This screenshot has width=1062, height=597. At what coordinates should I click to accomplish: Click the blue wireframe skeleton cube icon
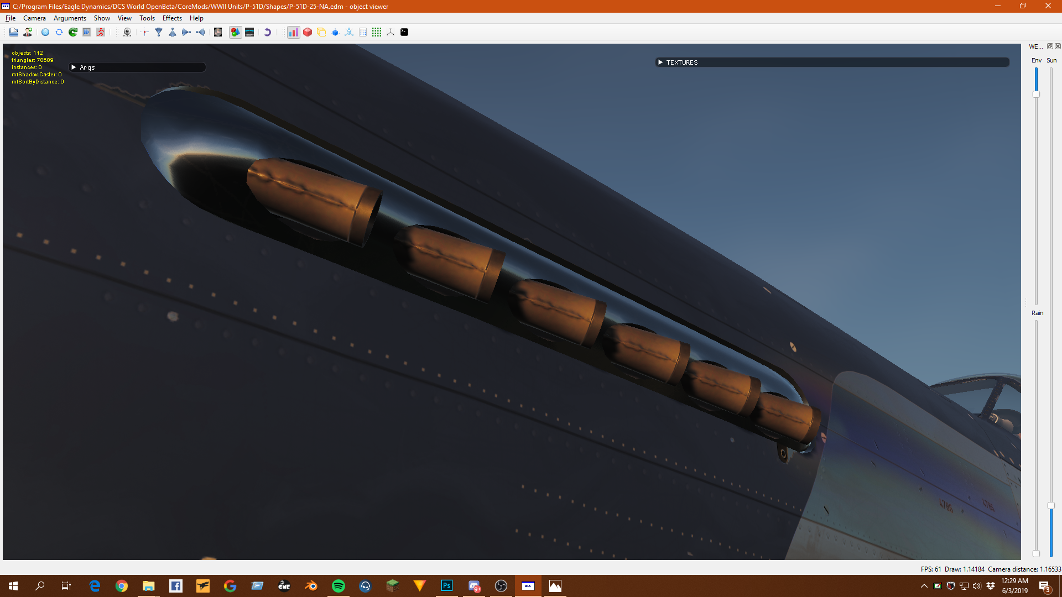(349, 32)
